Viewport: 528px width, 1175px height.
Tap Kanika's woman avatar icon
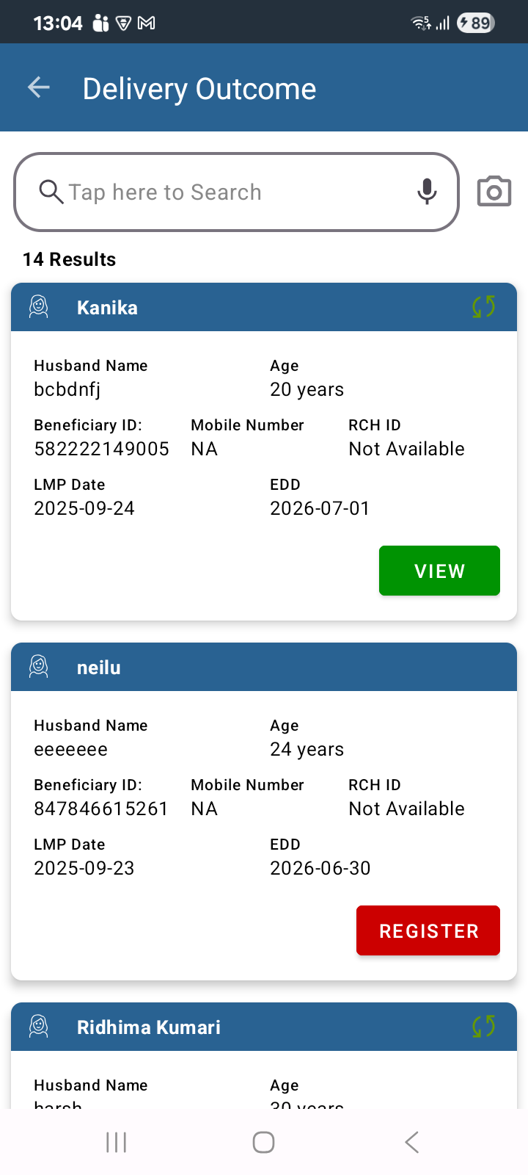coord(39,307)
